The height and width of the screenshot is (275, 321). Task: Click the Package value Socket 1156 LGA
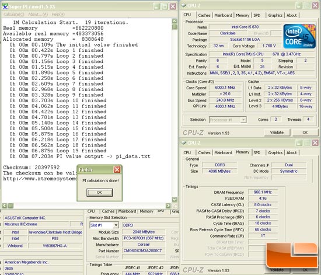click(x=245, y=40)
